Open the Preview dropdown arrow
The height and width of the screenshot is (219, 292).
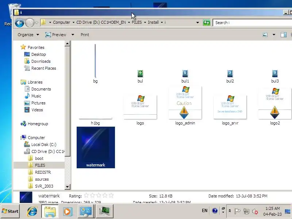tap(73, 35)
